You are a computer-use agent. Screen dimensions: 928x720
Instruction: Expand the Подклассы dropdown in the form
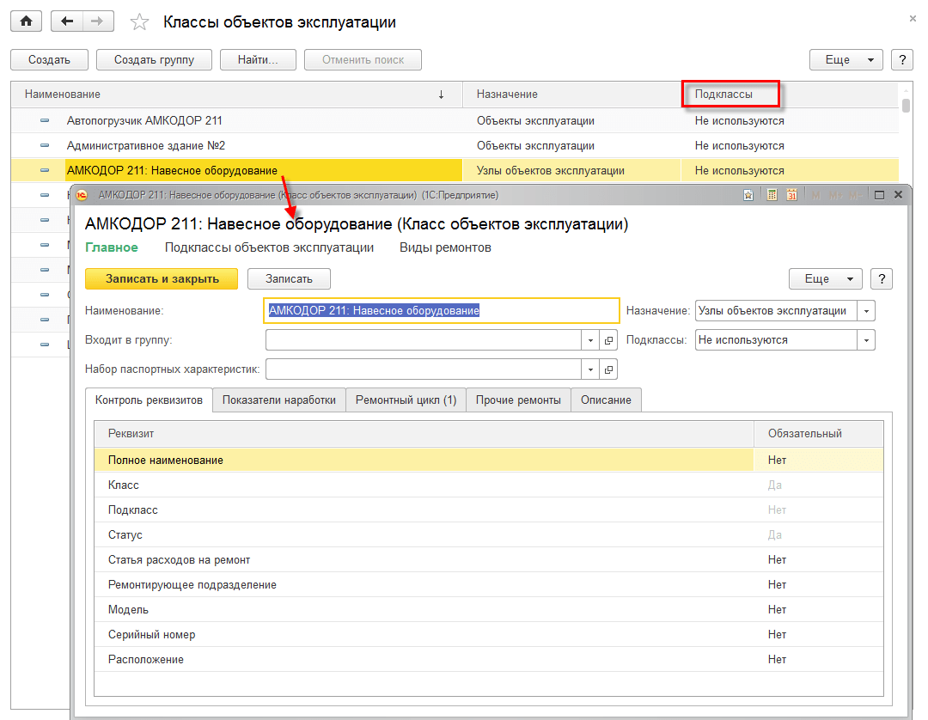click(866, 340)
